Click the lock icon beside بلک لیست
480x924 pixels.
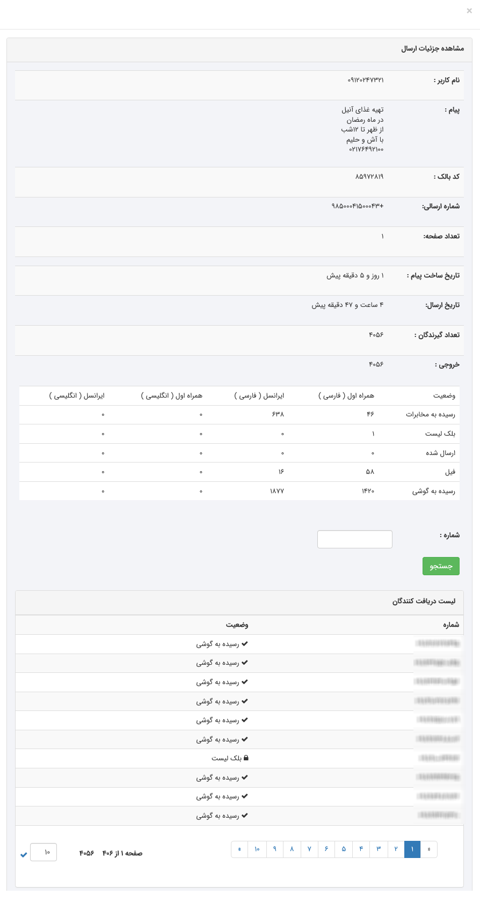pos(246,758)
